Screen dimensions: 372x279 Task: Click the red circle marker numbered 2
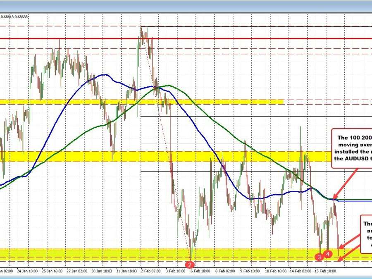(190, 264)
